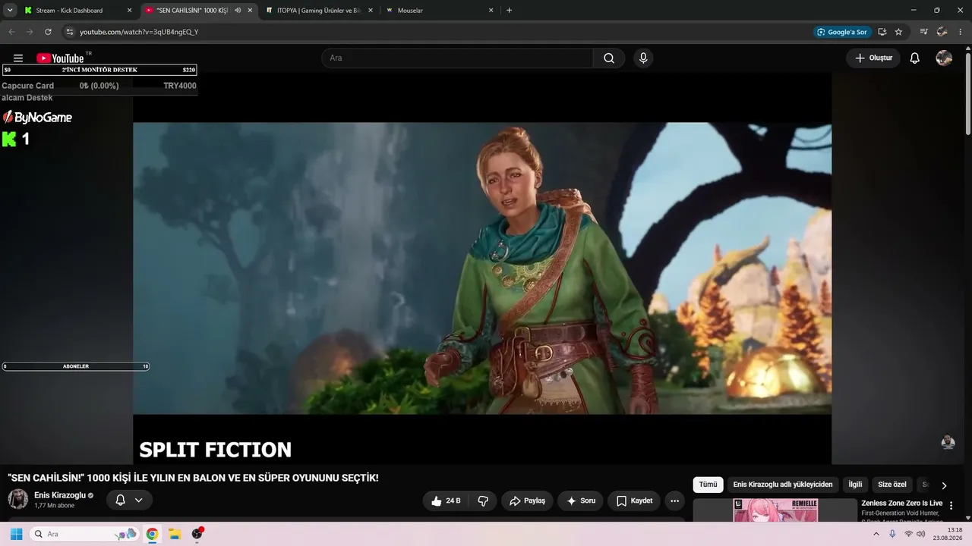Go back to the previous page
Viewport: 972px width, 546px height.
(x=11, y=32)
